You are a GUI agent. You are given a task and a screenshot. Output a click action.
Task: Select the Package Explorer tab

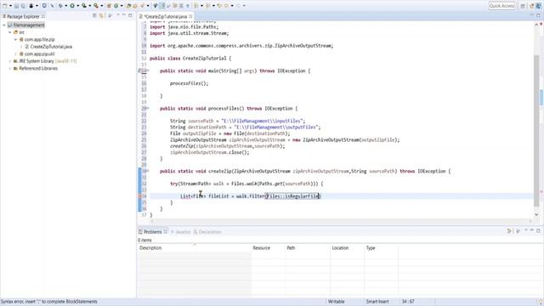click(x=23, y=16)
